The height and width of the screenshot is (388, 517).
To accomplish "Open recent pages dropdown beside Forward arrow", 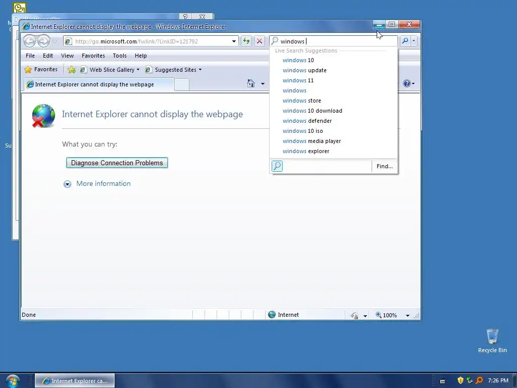I will [55, 41].
